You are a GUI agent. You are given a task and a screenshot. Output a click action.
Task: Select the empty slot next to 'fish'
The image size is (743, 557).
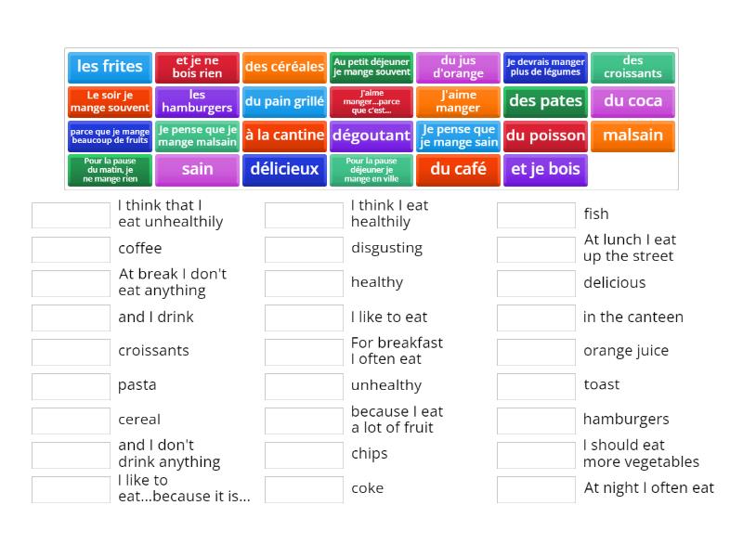click(x=536, y=214)
